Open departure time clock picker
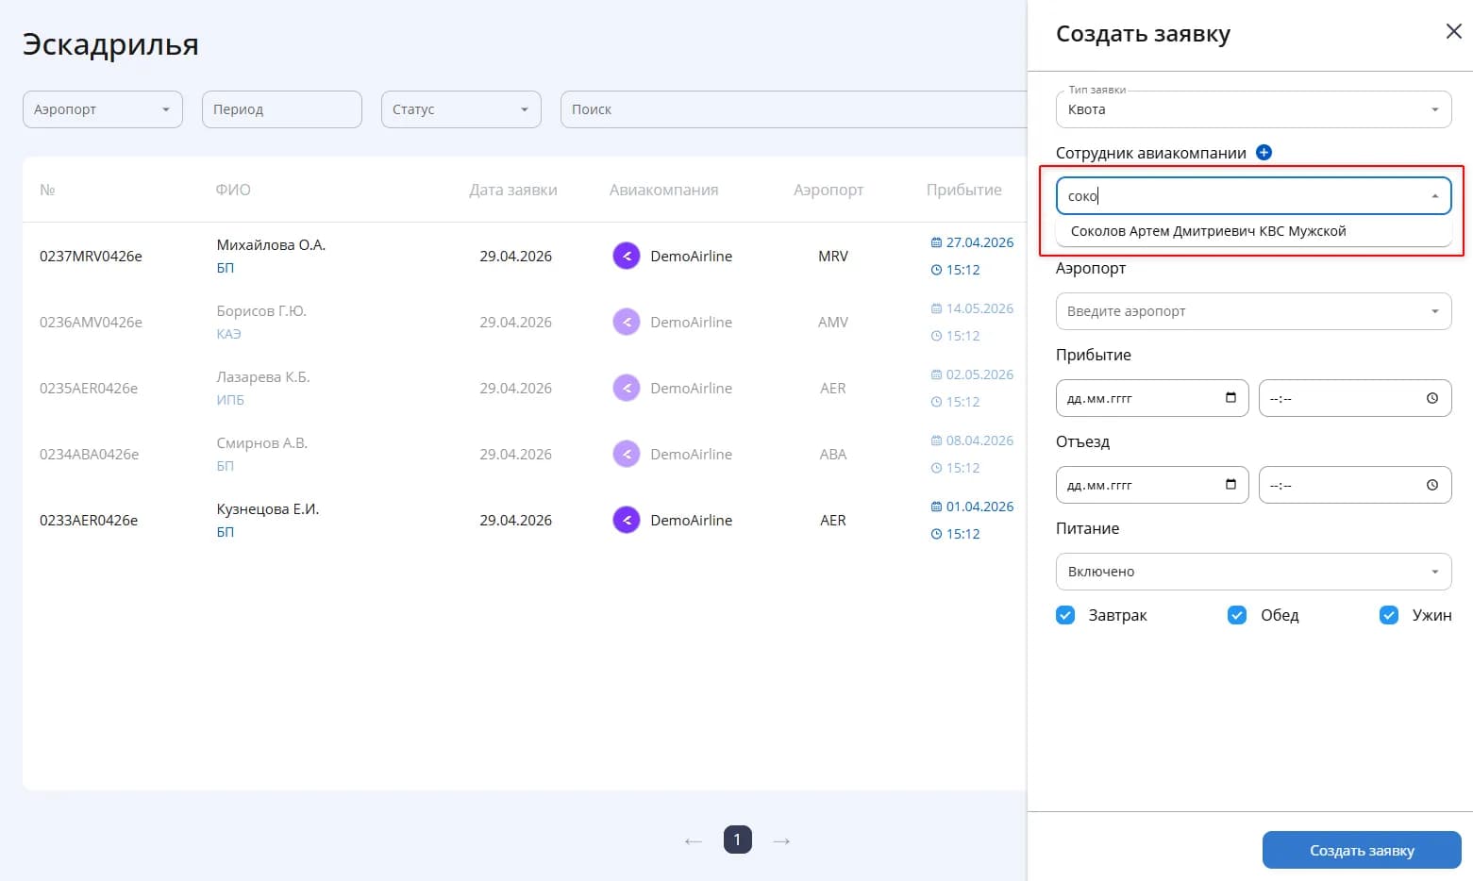Viewport: 1473px width, 881px height. coord(1432,485)
